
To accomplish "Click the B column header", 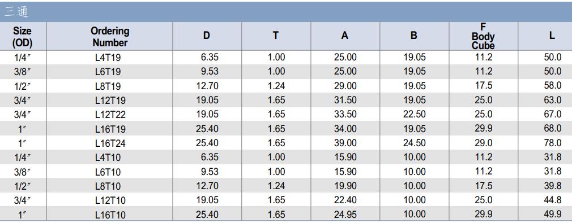I will click(x=414, y=36).
